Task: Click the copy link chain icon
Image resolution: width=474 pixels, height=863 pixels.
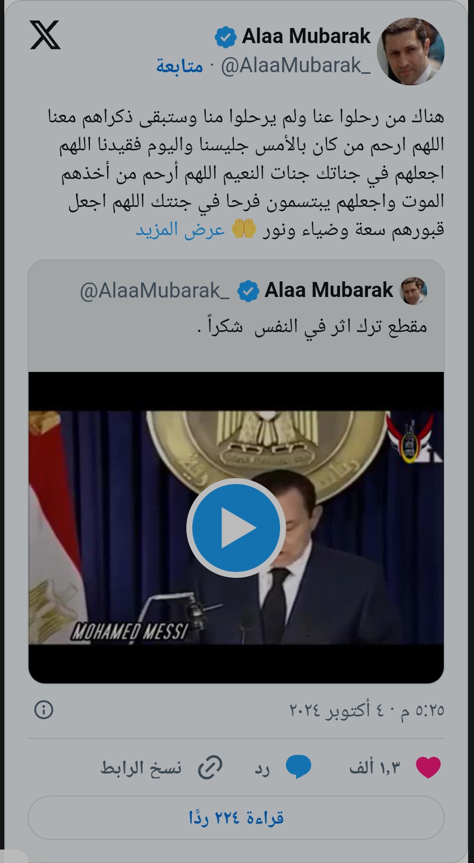Action: [210, 768]
